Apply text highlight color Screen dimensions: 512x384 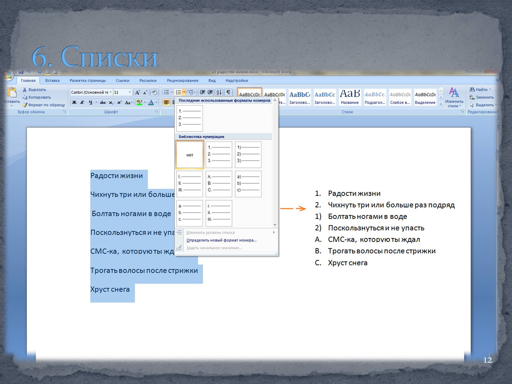(139, 102)
